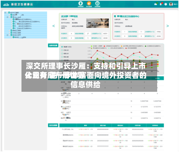Show next institution card with right arrow
Image resolution: width=179 pixels, height=152 pixels.
(168, 26)
